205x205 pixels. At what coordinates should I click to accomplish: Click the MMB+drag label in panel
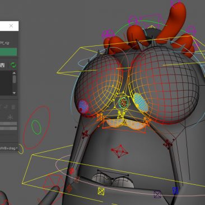click(x=8, y=148)
